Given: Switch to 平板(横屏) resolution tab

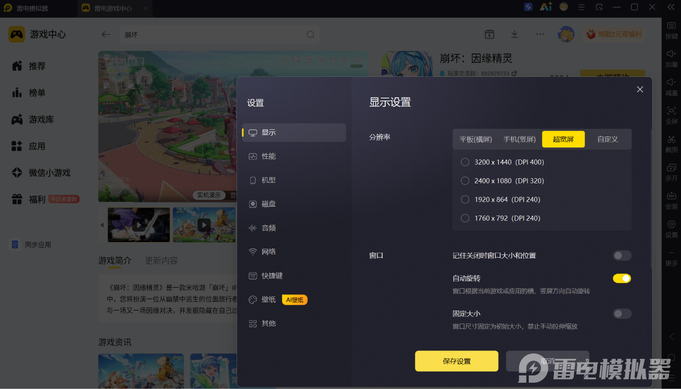Looking at the screenshot, I should [x=476, y=139].
